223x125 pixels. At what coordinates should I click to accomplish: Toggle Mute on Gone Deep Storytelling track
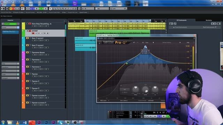tap(27, 24)
